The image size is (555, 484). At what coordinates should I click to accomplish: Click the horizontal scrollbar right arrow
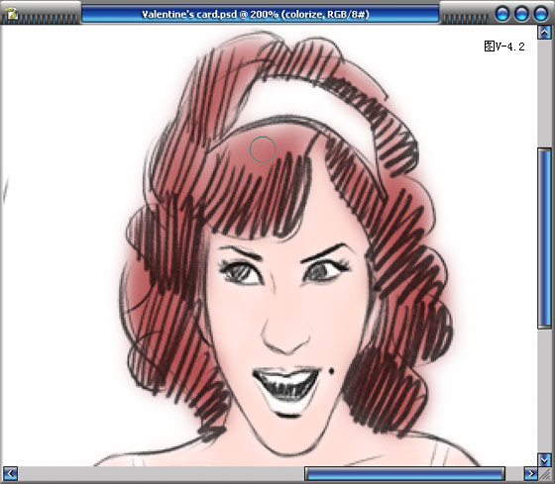click(x=530, y=474)
